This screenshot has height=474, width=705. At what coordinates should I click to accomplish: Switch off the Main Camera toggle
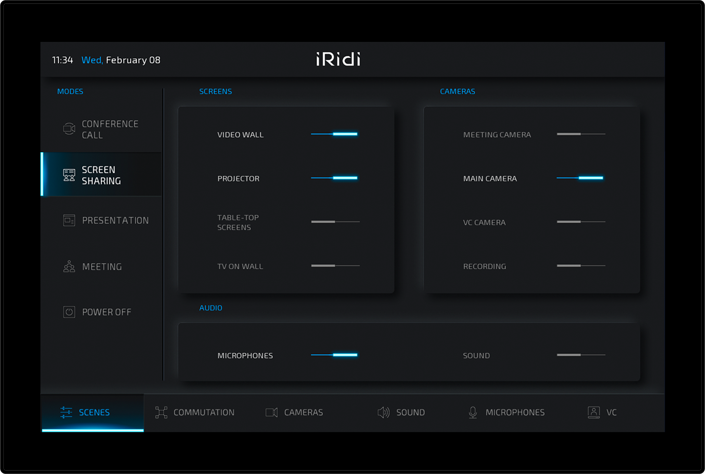(580, 178)
